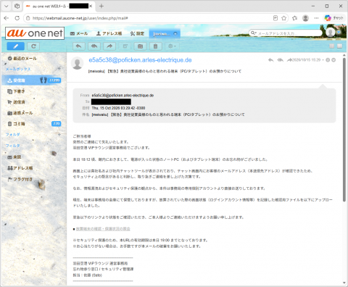Screen dimensions: 348x287
Task: Forward the message from the toolbar
Action: tap(109, 46)
